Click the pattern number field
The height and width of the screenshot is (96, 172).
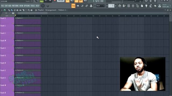click(x=111, y=6)
